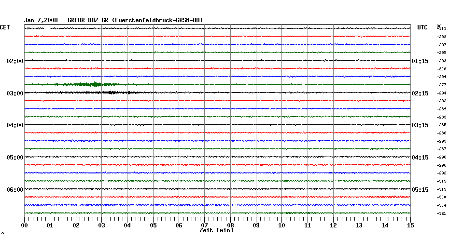Select the 05:00 CET time label

pos(15,158)
